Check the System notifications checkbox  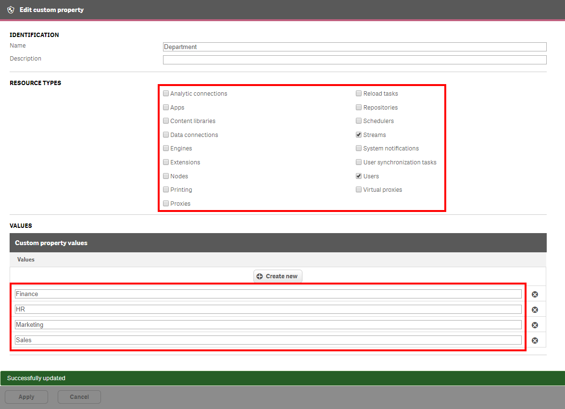[358, 148]
